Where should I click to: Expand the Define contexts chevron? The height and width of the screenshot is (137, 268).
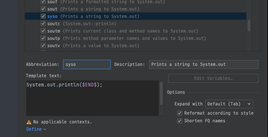click(45, 129)
